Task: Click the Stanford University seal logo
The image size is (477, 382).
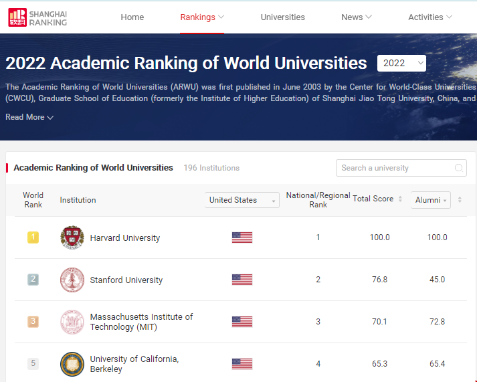Action: 72,280
